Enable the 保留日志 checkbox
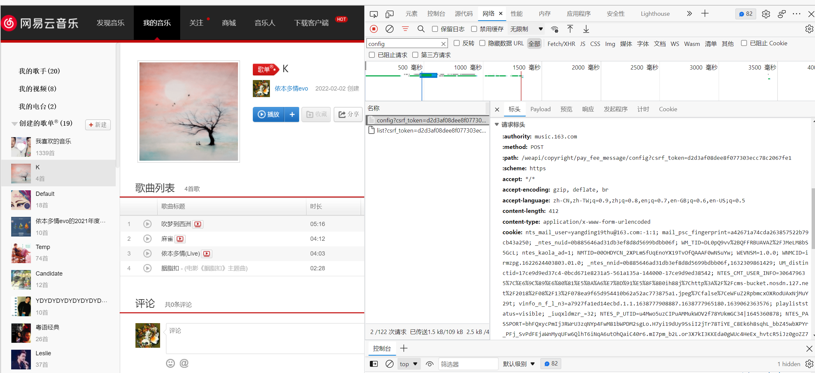Screen dimensions: 815x373 434,29
